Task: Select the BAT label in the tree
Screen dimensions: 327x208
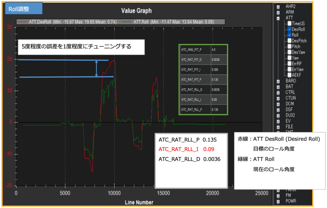Action: click(x=289, y=86)
